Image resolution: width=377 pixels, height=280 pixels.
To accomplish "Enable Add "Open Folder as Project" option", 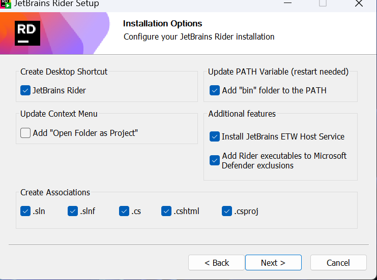I will pos(25,133).
